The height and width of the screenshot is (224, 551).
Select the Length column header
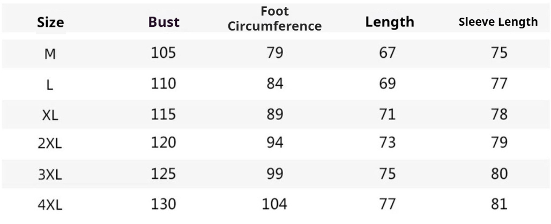(x=390, y=22)
